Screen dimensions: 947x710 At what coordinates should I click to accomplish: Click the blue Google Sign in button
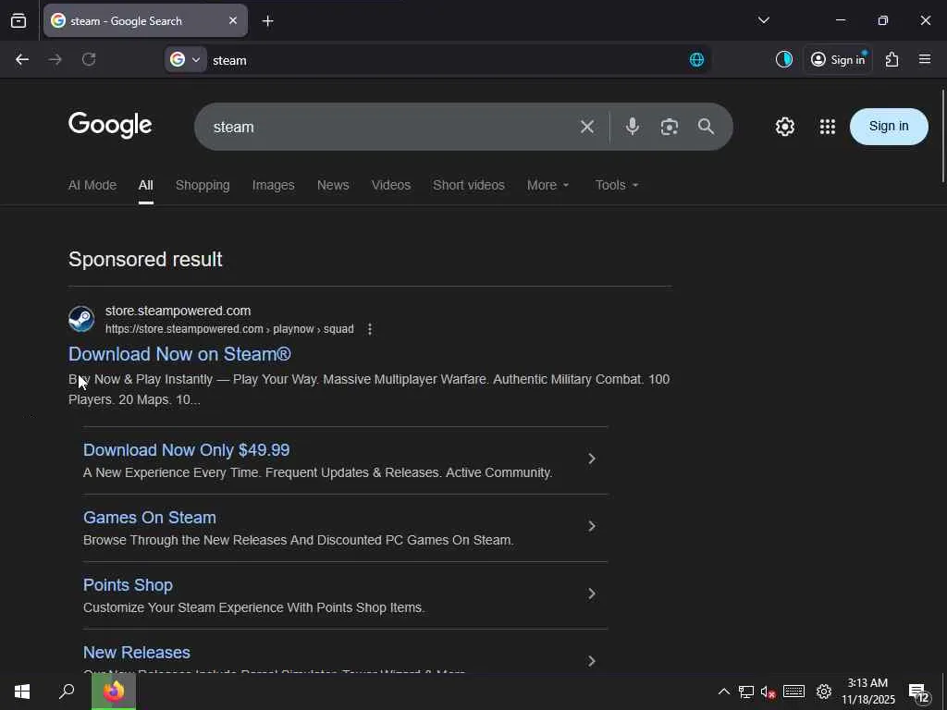tap(889, 126)
